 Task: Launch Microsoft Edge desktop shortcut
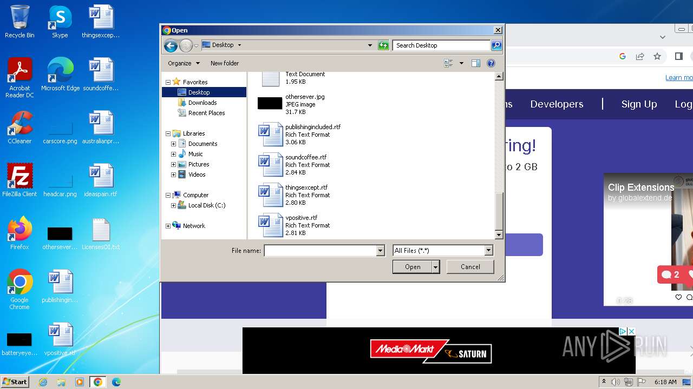tap(60, 75)
